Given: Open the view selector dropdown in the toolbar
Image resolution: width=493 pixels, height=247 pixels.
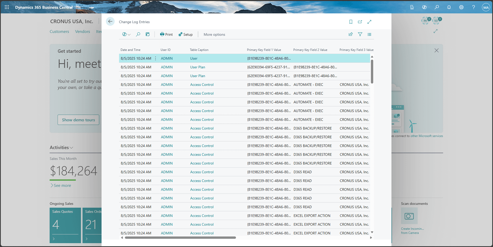Looking at the screenshot, I should pos(126,34).
